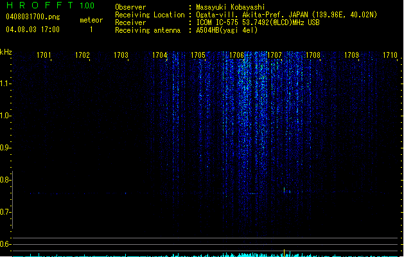Click the 1704 time marker

point(159,55)
